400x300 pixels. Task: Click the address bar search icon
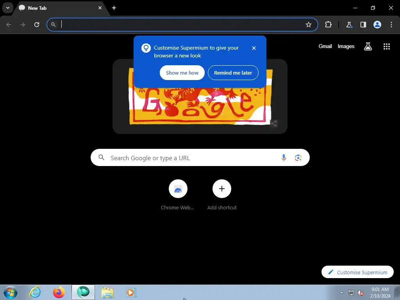pyautogui.click(x=53, y=25)
